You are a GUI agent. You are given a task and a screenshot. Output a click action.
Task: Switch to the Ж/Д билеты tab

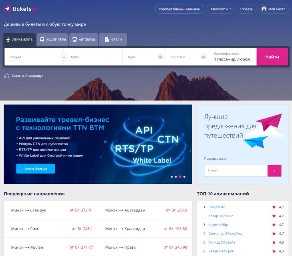[53, 40]
